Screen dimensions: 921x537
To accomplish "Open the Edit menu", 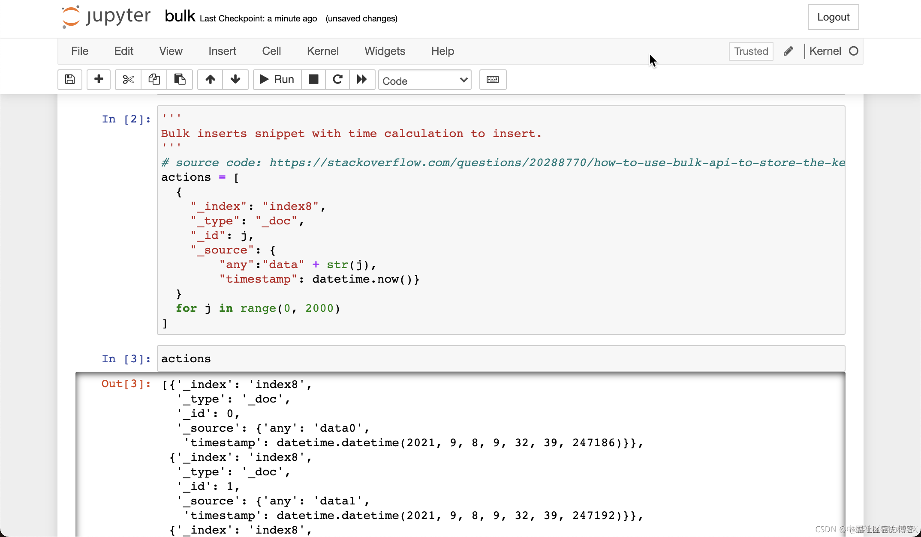I will coord(123,51).
